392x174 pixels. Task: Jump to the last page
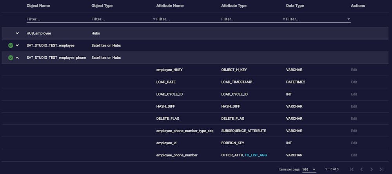(x=381, y=169)
